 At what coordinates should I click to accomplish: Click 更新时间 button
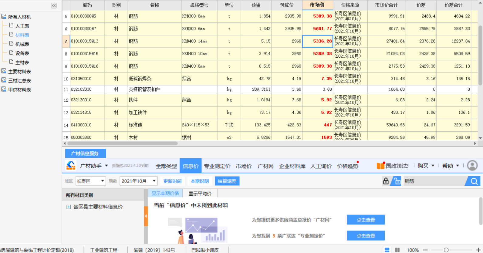[x=172, y=181]
